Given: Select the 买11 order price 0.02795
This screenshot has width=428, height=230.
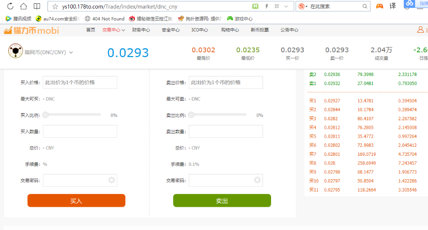Looking at the screenshot, I should pyautogui.click(x=332, y=190).
